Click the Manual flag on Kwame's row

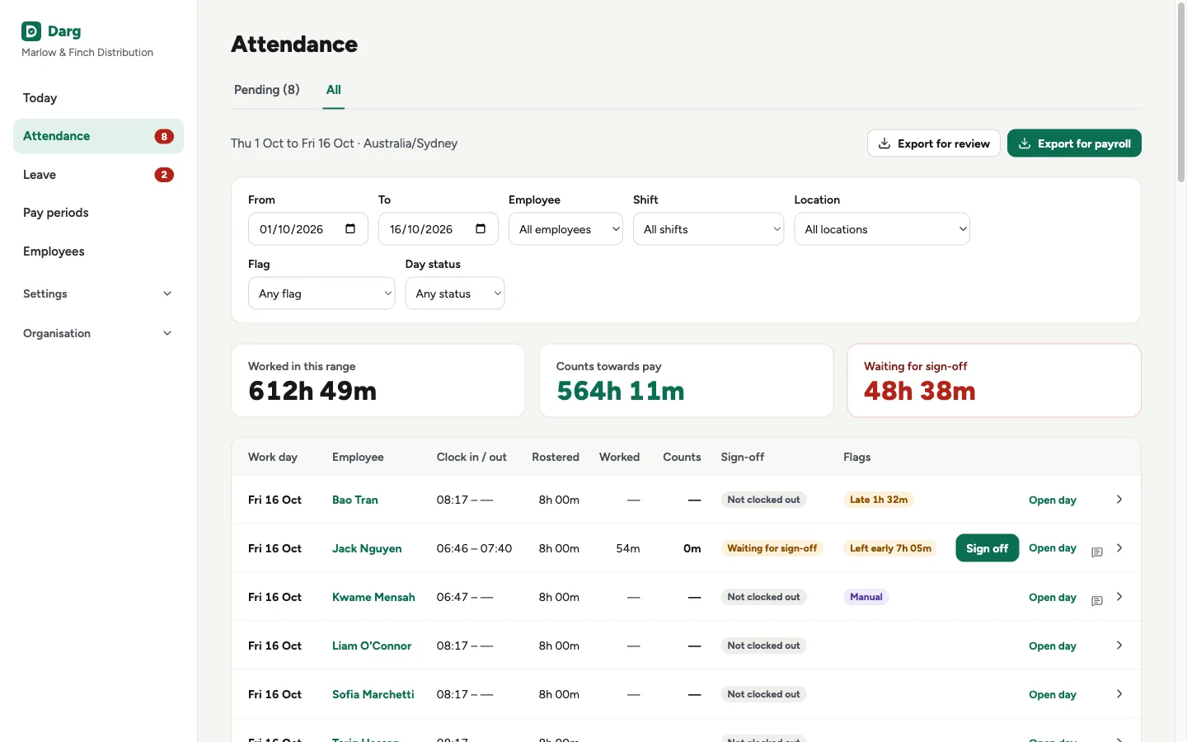tap(866, 597)
